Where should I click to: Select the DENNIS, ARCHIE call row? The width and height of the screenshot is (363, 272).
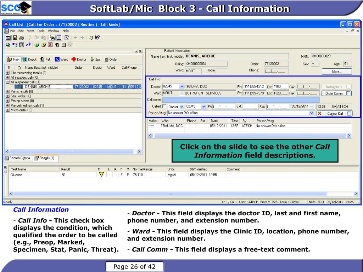pos(78,87)
